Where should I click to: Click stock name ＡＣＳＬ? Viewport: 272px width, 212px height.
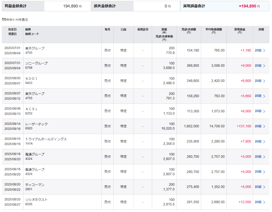coord(31,109)
